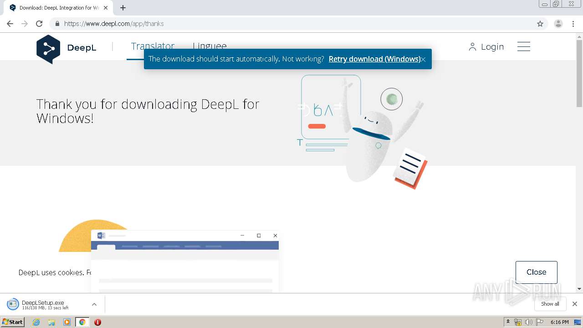Open the Chrome three-dot menu
Viewport: 583px width, 328px height.
click(573, 24)
